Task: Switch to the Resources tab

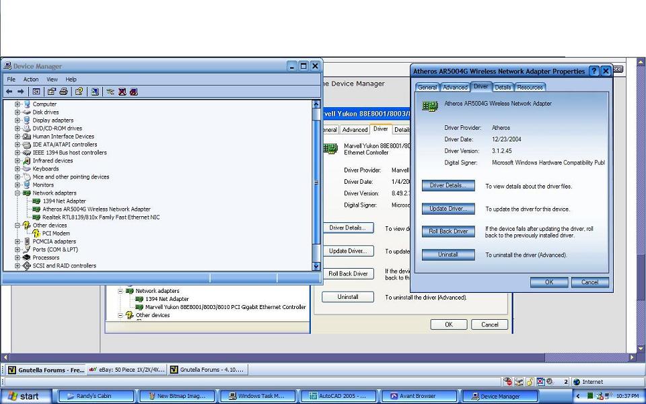Action: (x=530, y=88)
